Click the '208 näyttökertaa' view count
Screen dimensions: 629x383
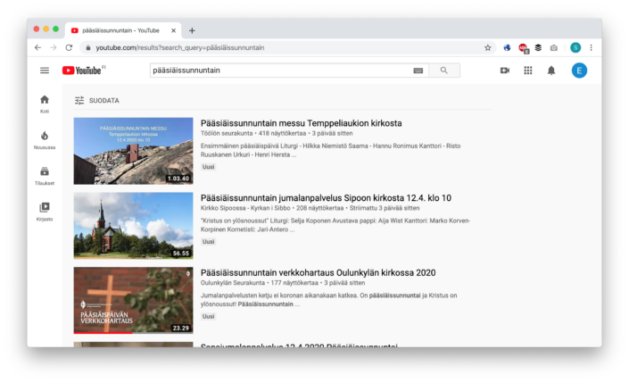point(319,208)
